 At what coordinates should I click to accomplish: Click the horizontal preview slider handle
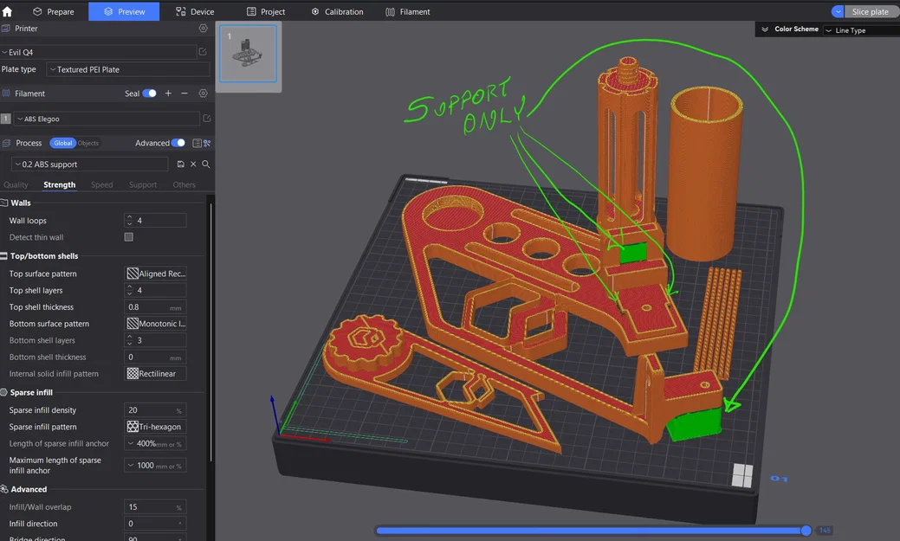[806, 530]
